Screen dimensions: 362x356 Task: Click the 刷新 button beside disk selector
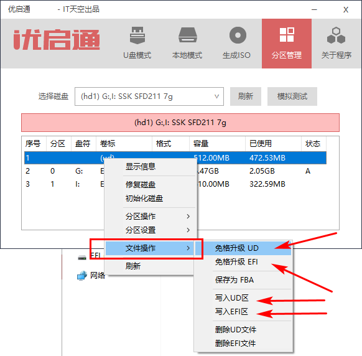246,96
